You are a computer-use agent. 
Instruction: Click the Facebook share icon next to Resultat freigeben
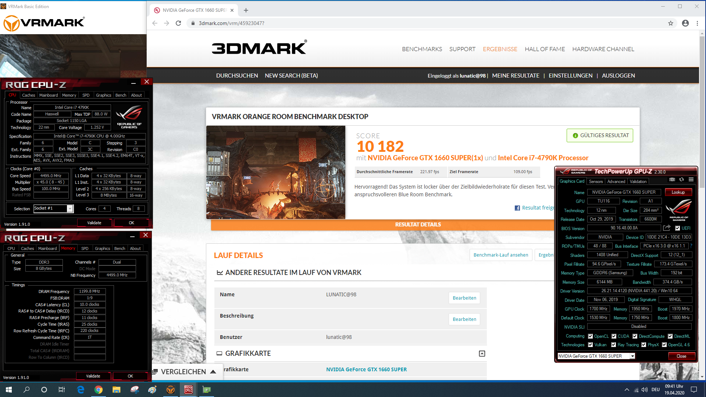pos(517,208)
